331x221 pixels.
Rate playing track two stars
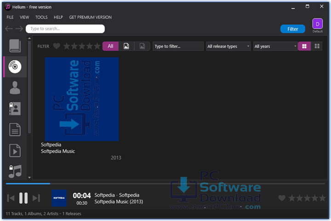coord(299,198)
